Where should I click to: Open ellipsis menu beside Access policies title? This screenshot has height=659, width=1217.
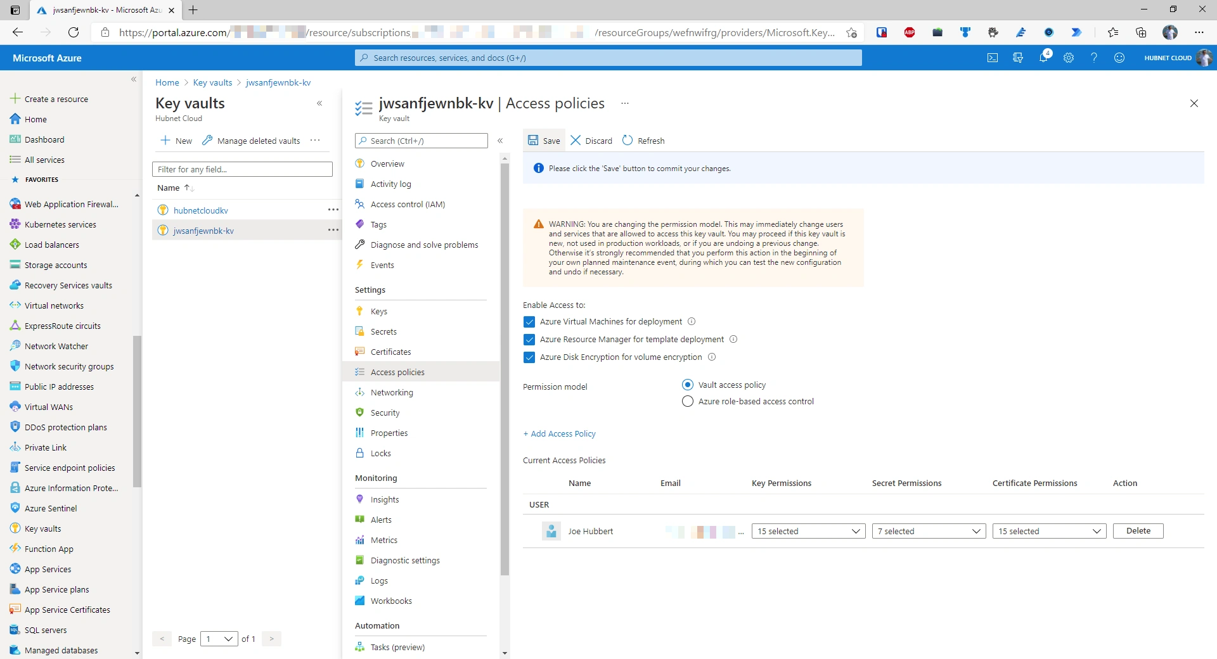click(625, 103)
